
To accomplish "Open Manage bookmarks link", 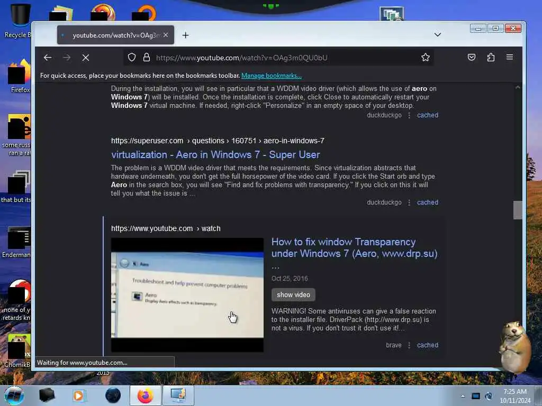I will (272, 76).
